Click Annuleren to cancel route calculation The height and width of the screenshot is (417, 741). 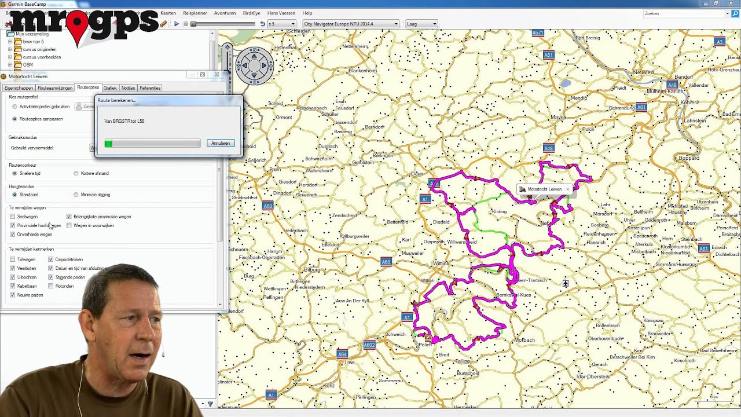click(221, 143)
